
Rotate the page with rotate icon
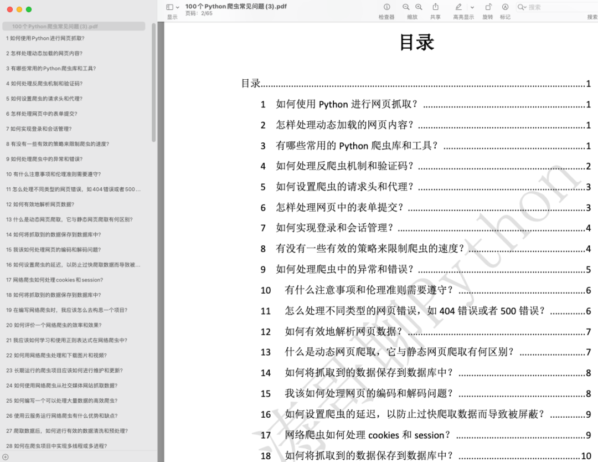tap(488, 7)
